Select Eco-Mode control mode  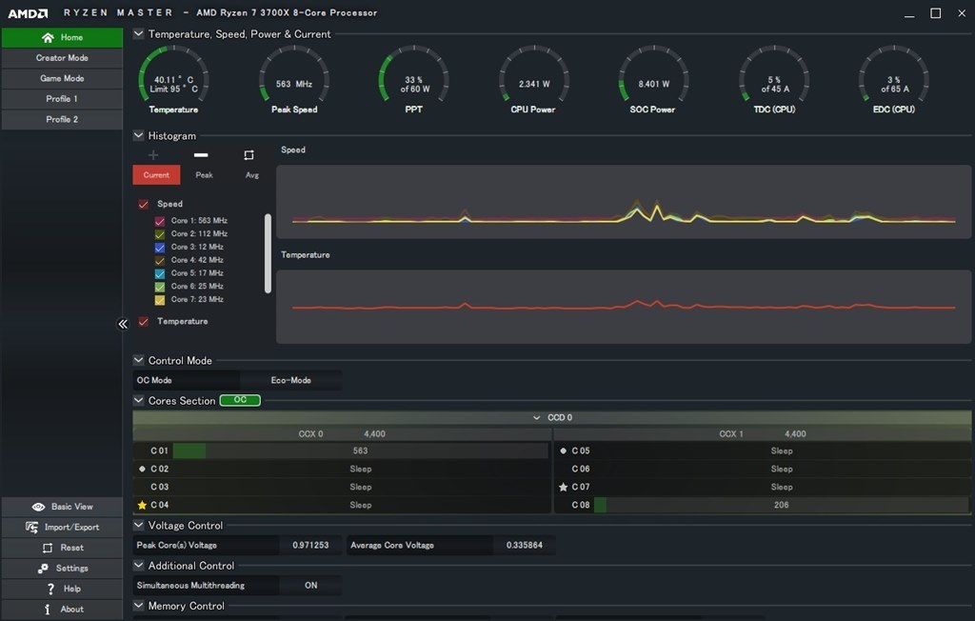tap(291, 380)
